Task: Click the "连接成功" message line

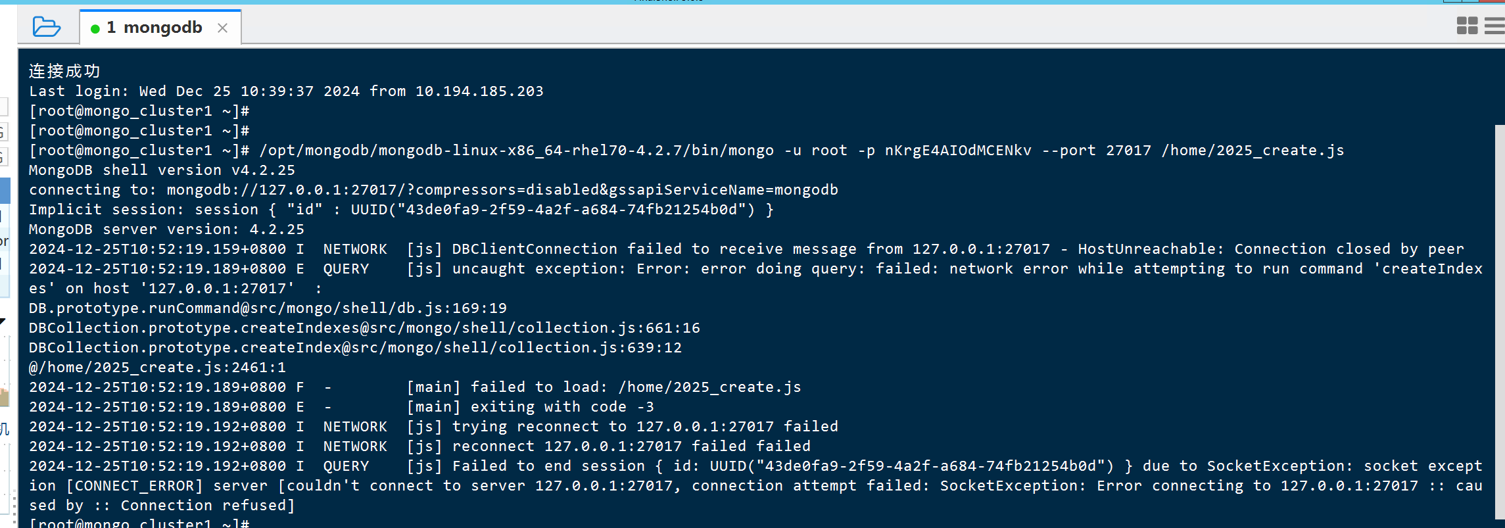Action: point(64,71)
